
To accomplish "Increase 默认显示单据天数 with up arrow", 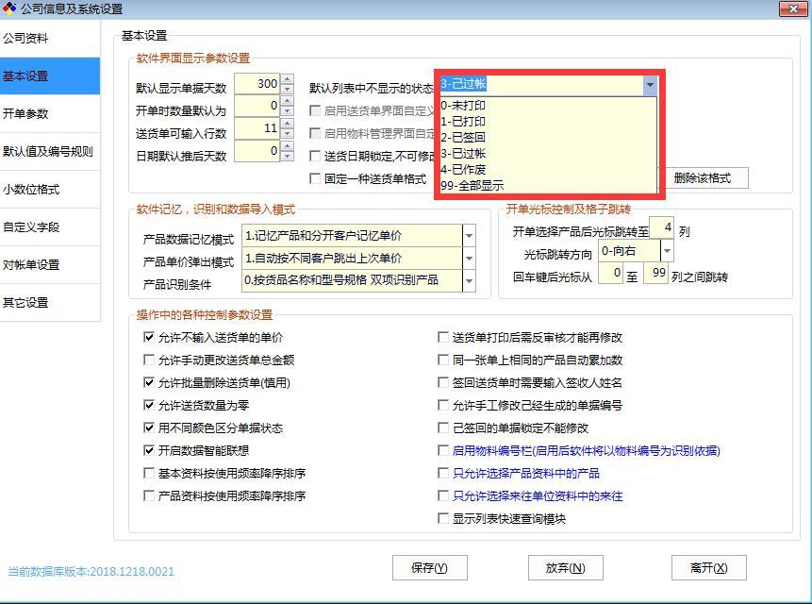I will [288, 78].
